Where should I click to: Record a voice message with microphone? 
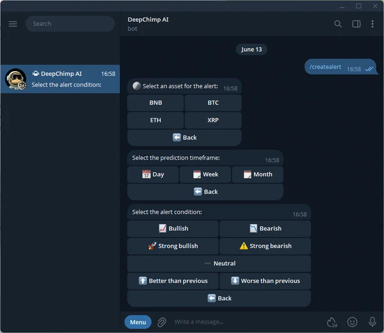click(372, 322)
